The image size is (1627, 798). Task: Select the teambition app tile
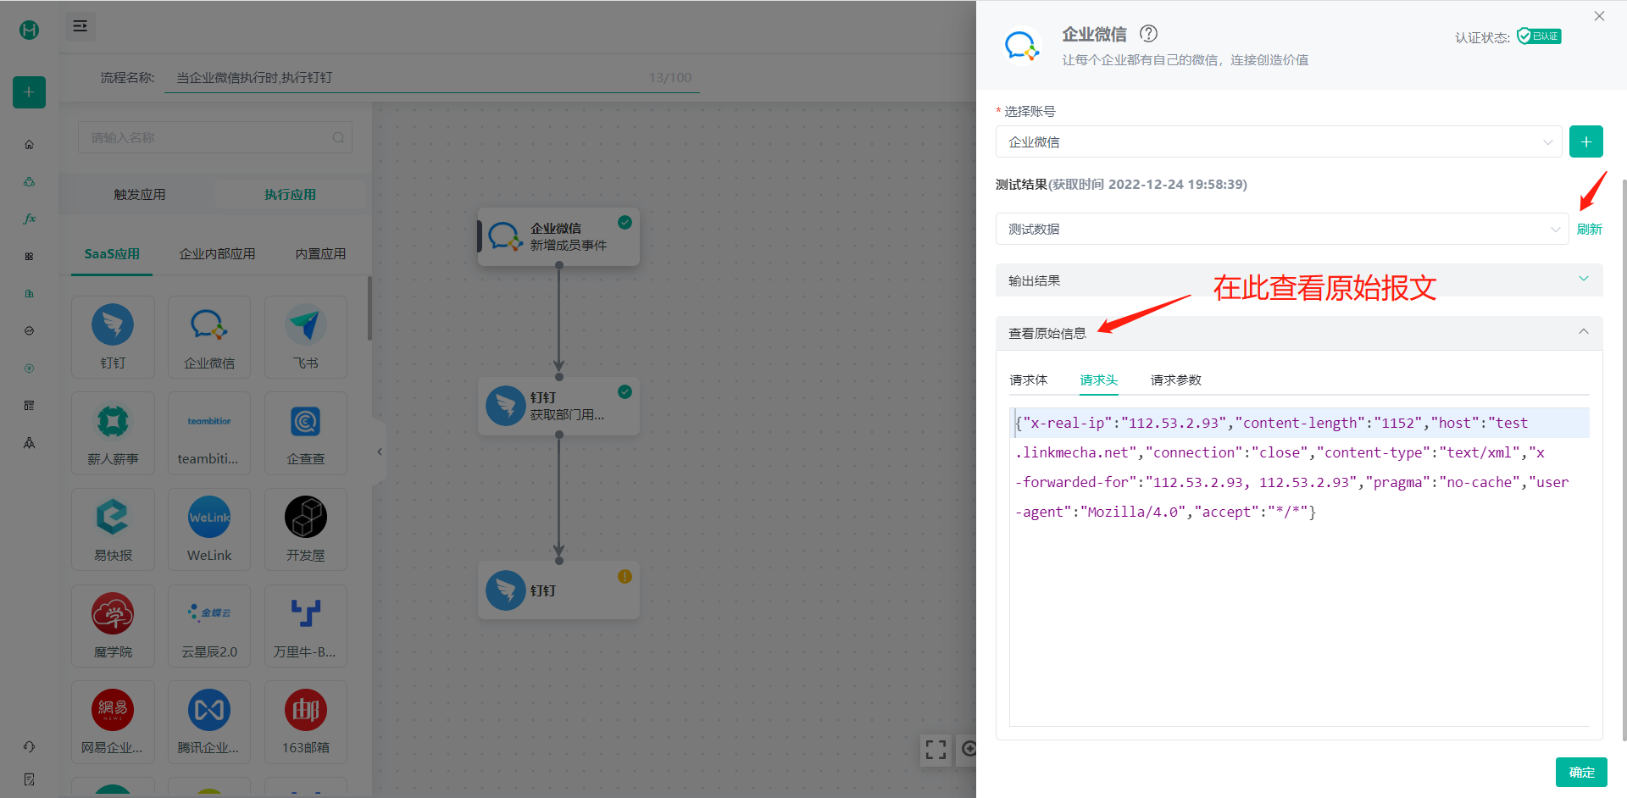(x=209, y=433)
